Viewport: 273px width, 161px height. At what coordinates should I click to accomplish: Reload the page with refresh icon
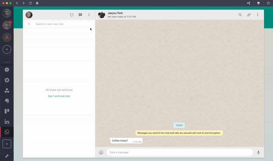30,3
